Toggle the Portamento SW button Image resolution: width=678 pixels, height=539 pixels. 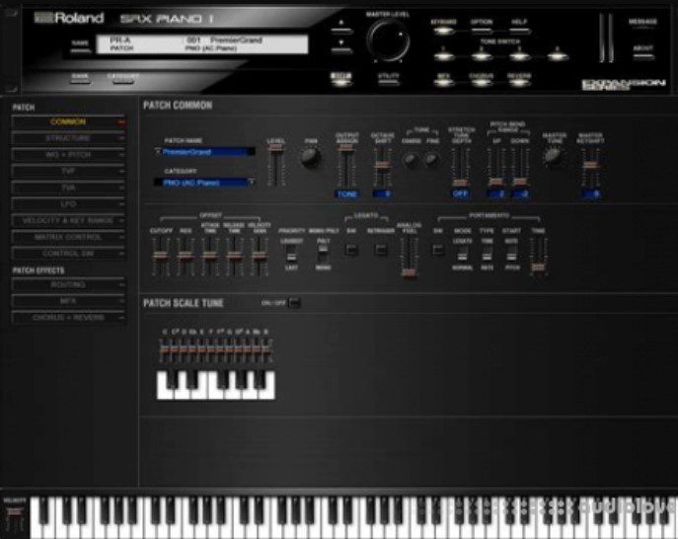tap(438, 250)
